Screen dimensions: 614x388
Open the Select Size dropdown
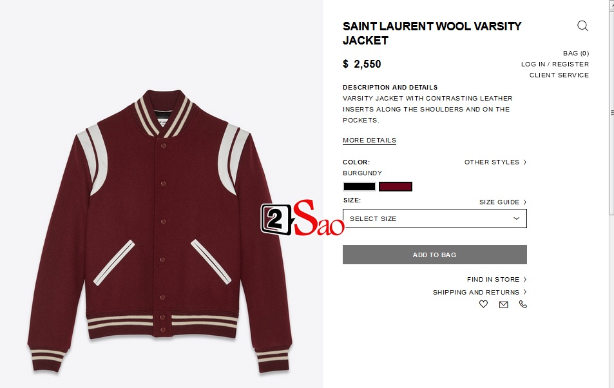point(435,218)
